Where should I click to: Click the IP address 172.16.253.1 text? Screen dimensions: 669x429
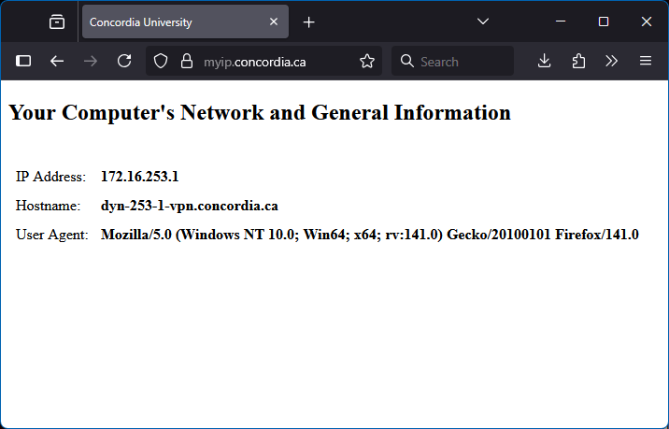(139, 176)
